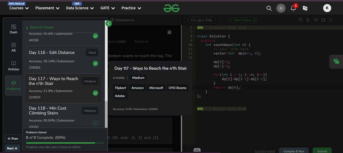This screenshot has width=343, height=153.
Task: Expand the Placement dropdown
Action: coord(47,8)
